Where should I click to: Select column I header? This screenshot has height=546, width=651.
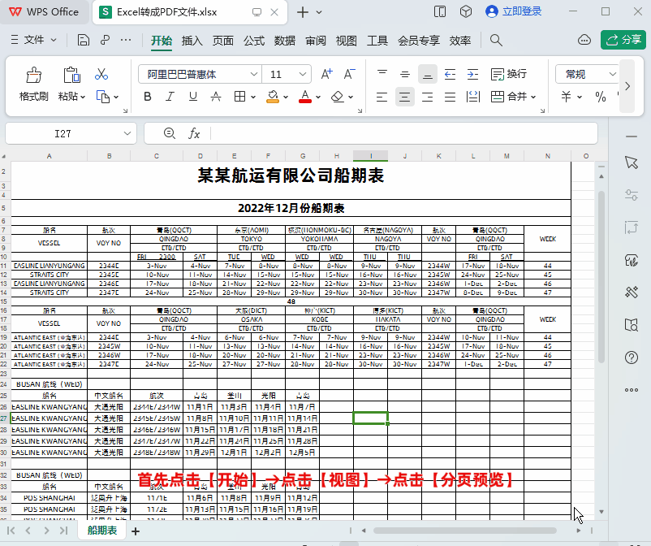[371, 156]
